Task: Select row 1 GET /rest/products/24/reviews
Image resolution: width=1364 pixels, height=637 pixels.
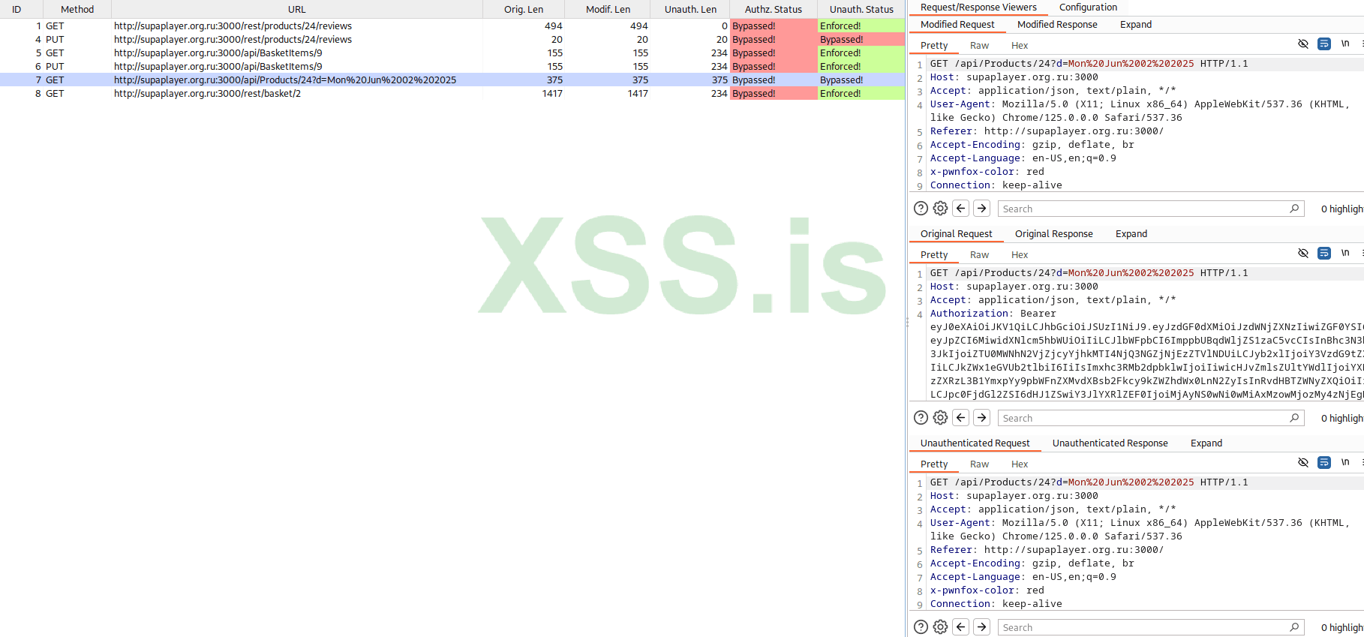Action: coord(452,26)
